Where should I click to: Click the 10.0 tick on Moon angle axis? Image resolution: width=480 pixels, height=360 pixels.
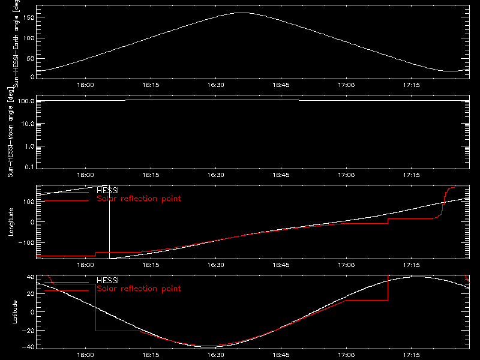tap(28, 124)
